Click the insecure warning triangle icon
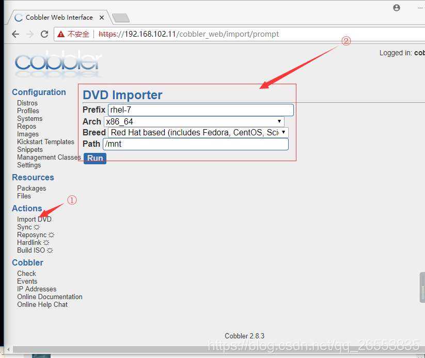The height and width of the screenshot is (358, 425). point(61,34)
